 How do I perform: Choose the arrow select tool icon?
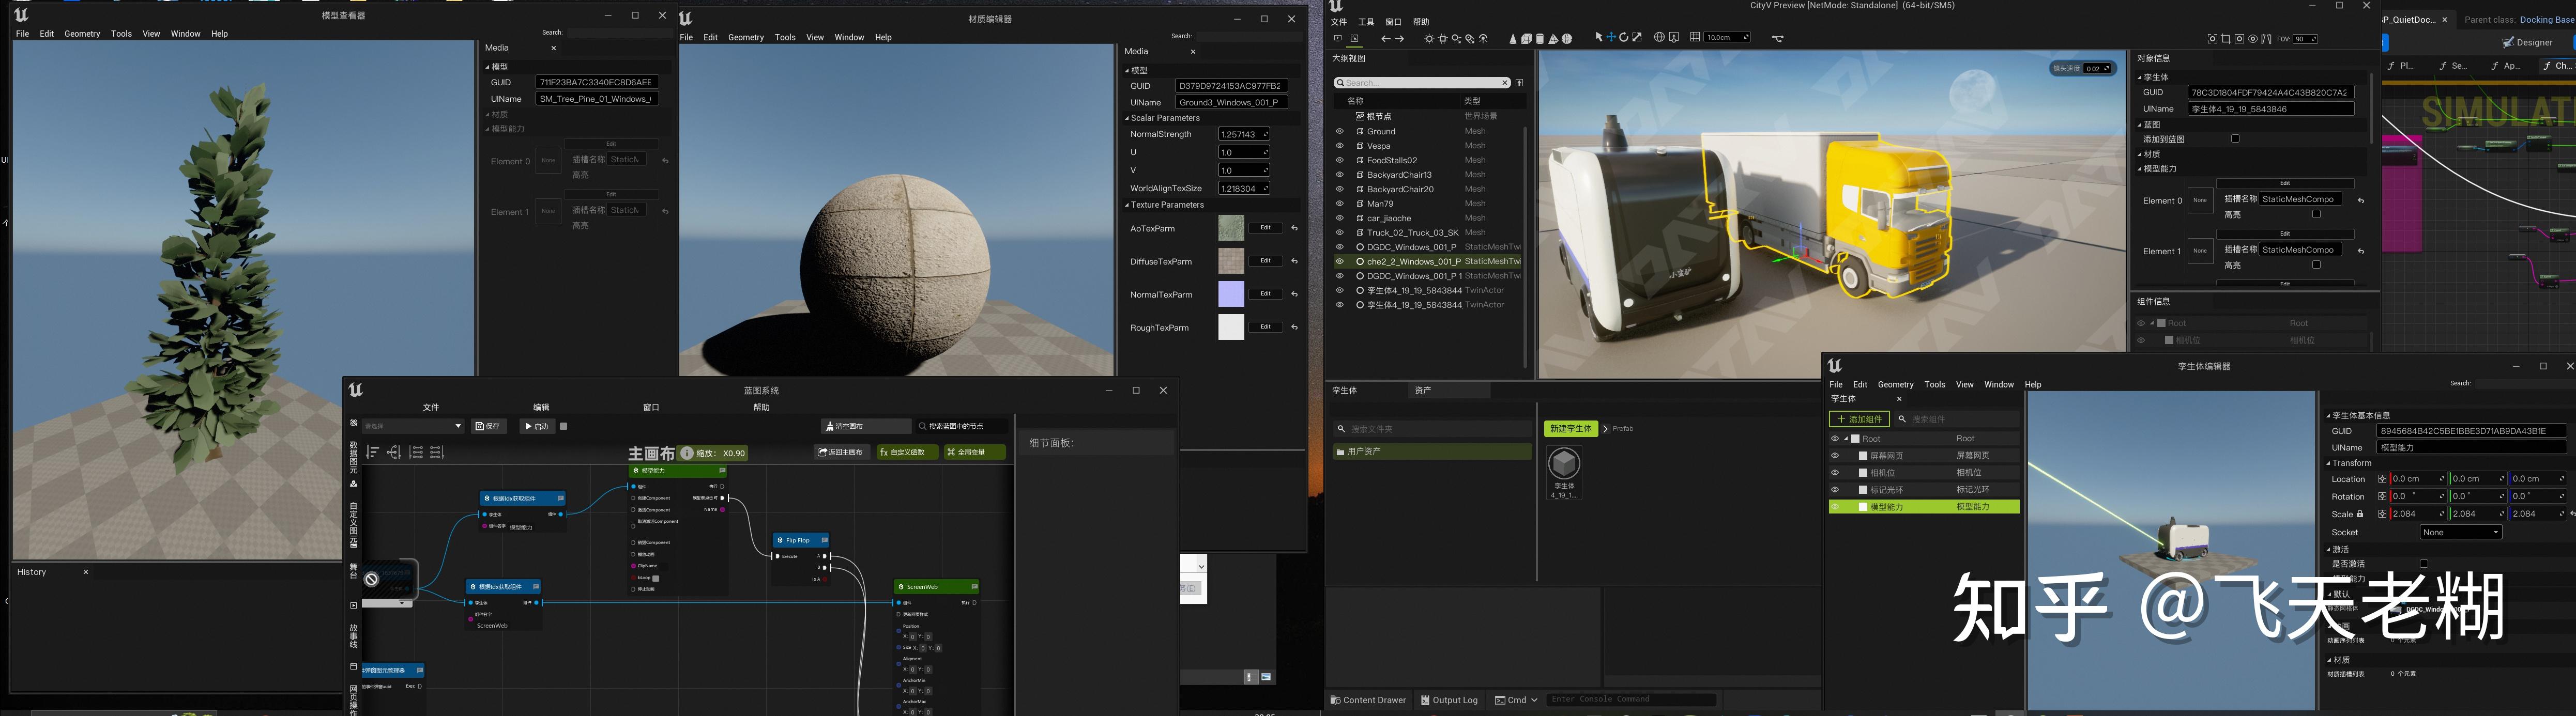[1599, 38]
